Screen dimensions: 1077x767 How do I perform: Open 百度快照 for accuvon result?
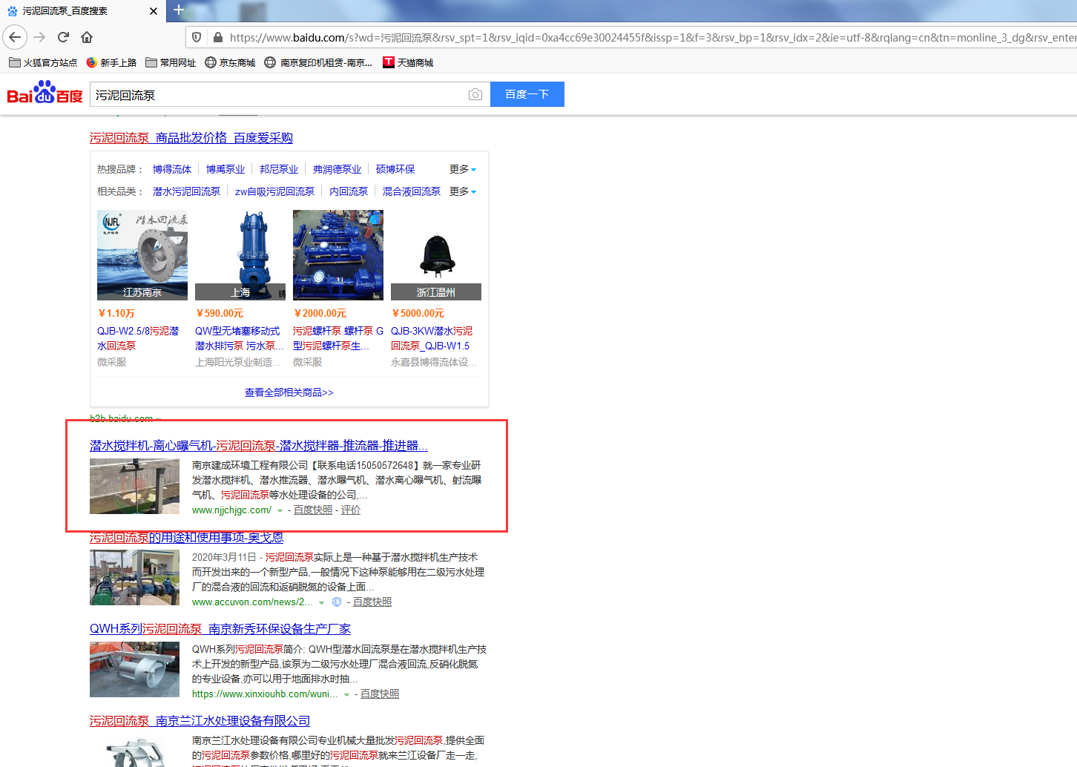372,602
